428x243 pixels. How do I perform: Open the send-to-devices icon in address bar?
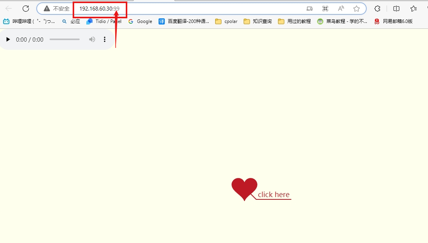(310, 9)
